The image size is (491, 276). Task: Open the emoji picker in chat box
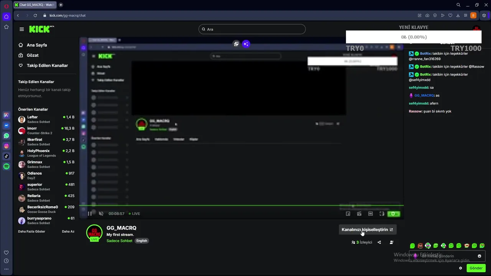coord(479,256)
